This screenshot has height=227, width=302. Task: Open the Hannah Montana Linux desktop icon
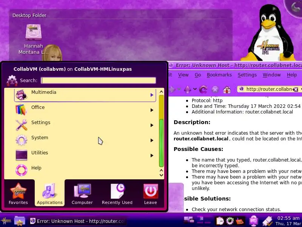pos(34,39)
